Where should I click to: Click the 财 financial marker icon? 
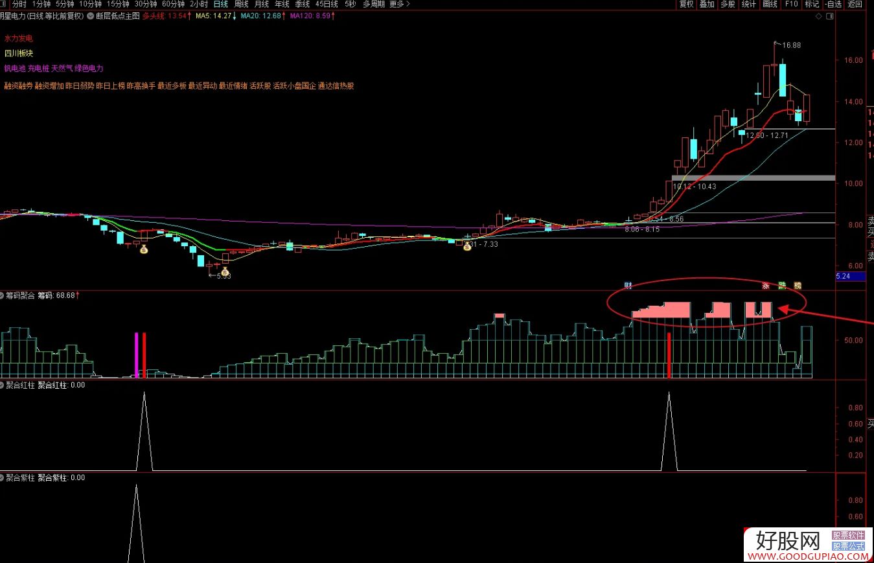tap(627, 285)
